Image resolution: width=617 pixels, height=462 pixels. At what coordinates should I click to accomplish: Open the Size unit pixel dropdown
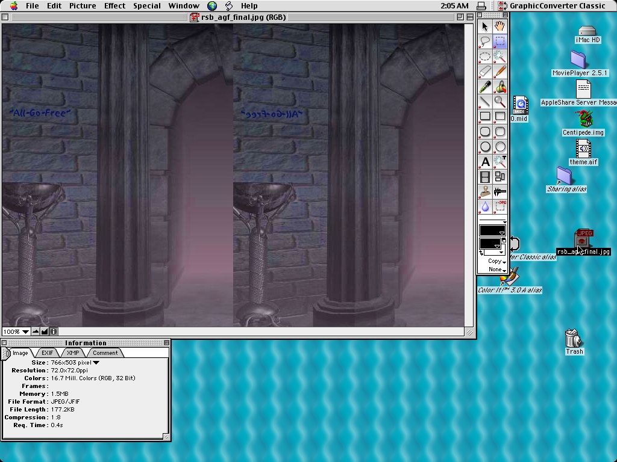click(x=96, y=363)
